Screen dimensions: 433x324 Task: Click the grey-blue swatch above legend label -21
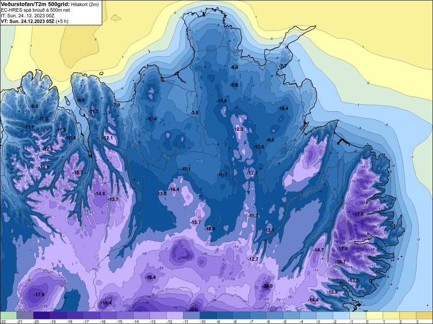(25, 315)
